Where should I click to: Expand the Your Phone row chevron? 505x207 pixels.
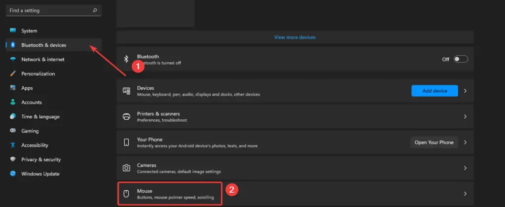point(465,142)
